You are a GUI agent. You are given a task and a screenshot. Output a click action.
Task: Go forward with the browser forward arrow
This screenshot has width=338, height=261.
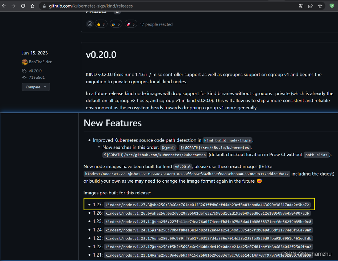click(14, 6)
